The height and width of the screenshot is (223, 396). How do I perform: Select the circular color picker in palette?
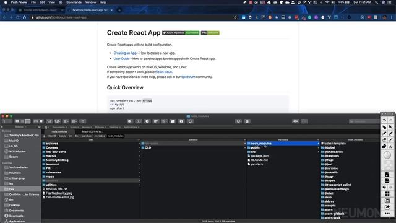pos(387,155)
